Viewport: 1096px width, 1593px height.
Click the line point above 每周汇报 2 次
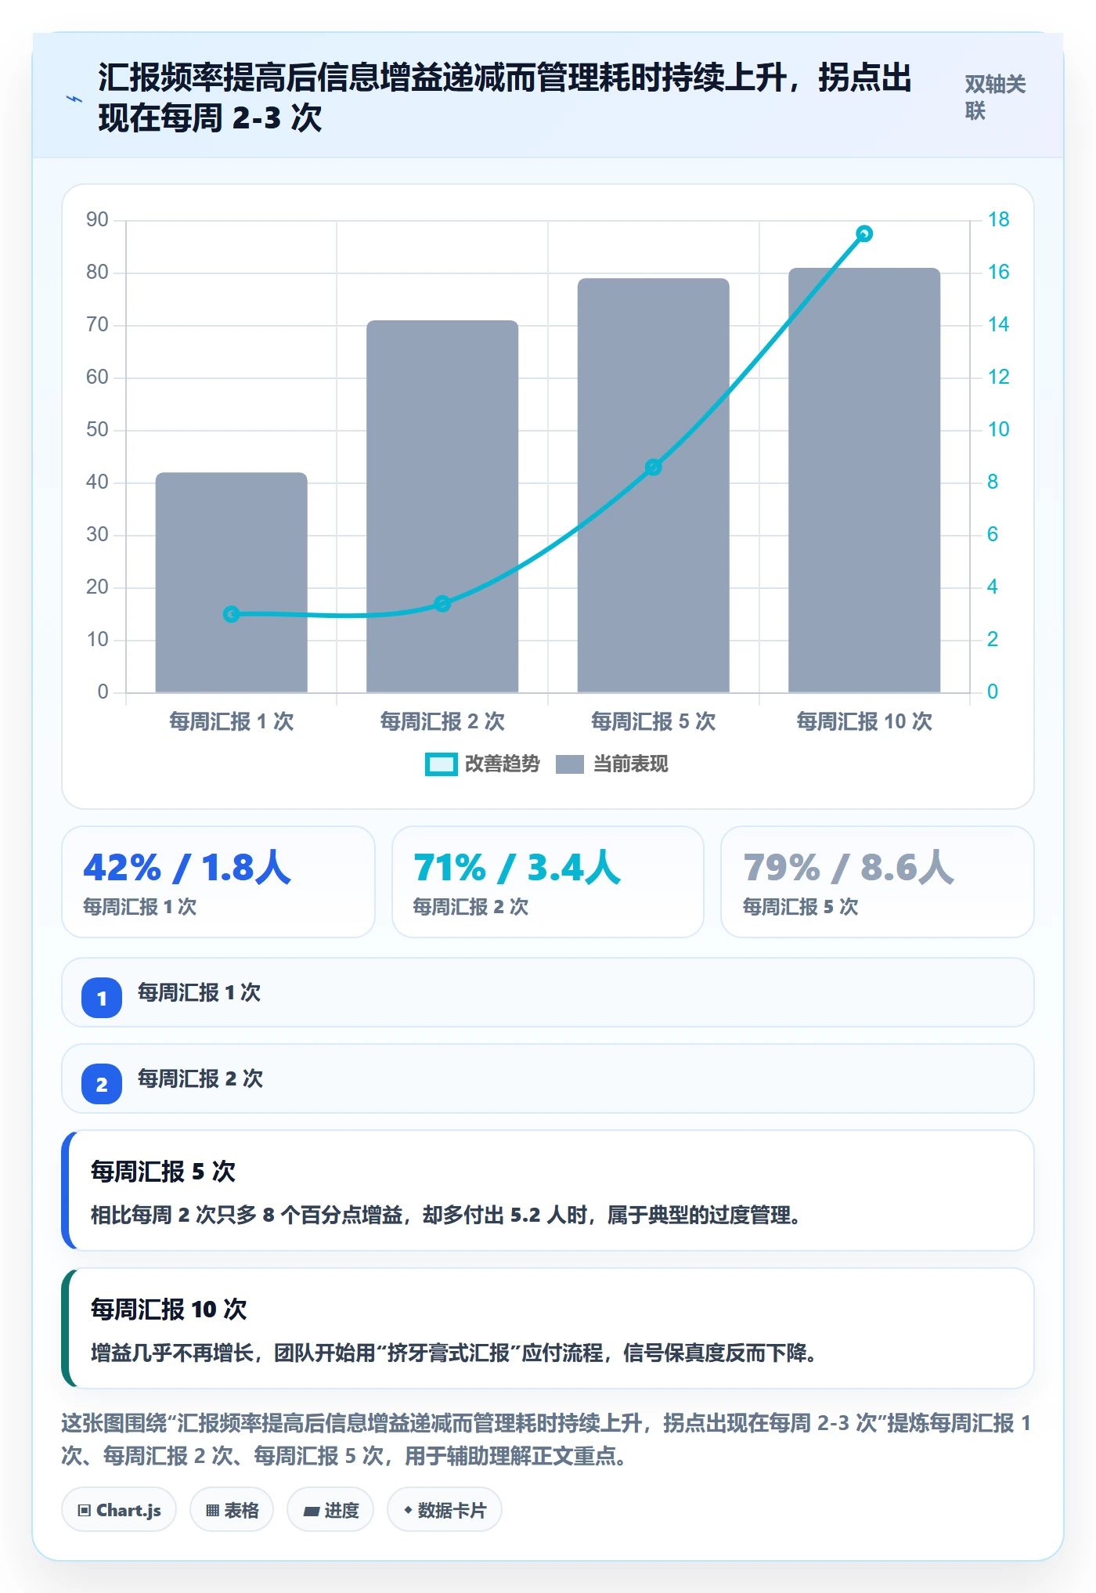[442, 604]
